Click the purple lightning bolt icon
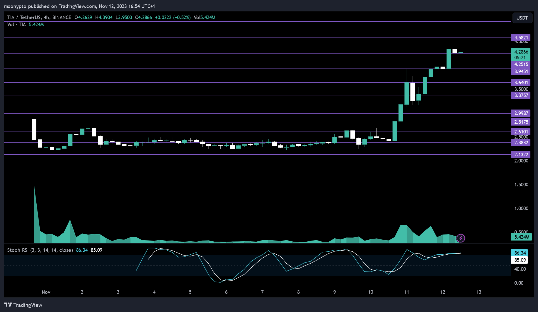The height and width of the screenshot is (312, 538). tap(461, 238)
